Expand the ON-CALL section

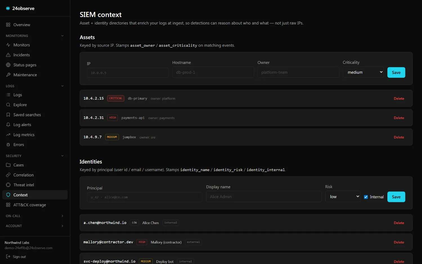point(35,216)
